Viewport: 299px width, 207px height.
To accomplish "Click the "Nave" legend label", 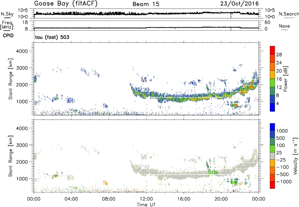I will point(284,26).
